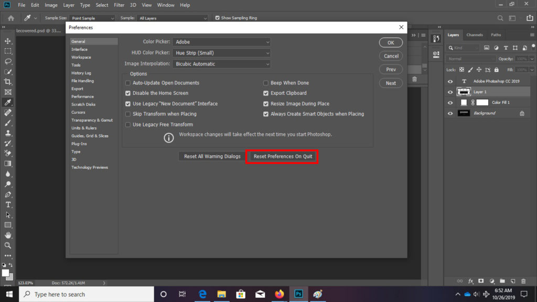The image size is (537, 302).
Task: Open the Image Interpolation dropdown
Action: pyautogui.click(x=222, y=64)
